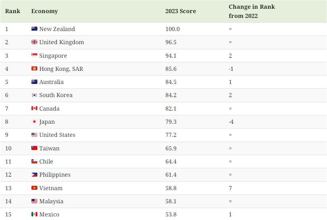Screen dimensions: 327x220
Task: Select the Economy column header
Action: coord(45,11)
